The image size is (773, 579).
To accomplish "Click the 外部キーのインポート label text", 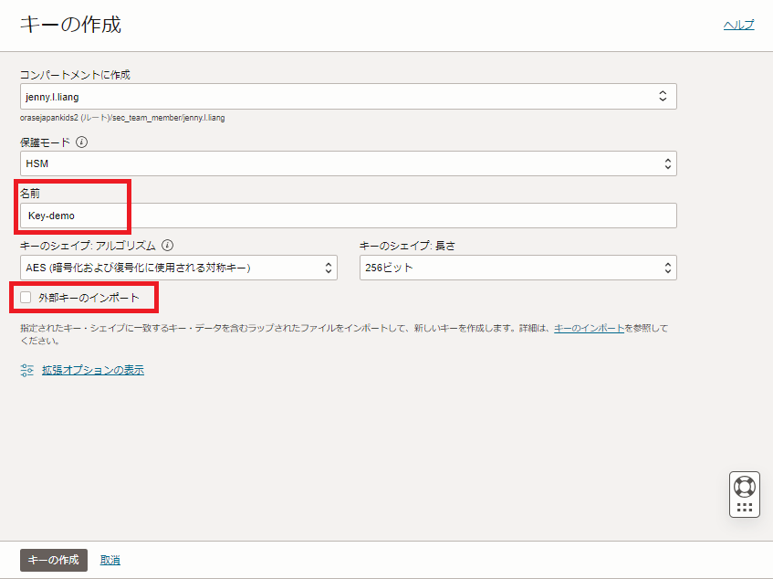I will (x=89, y=298).
